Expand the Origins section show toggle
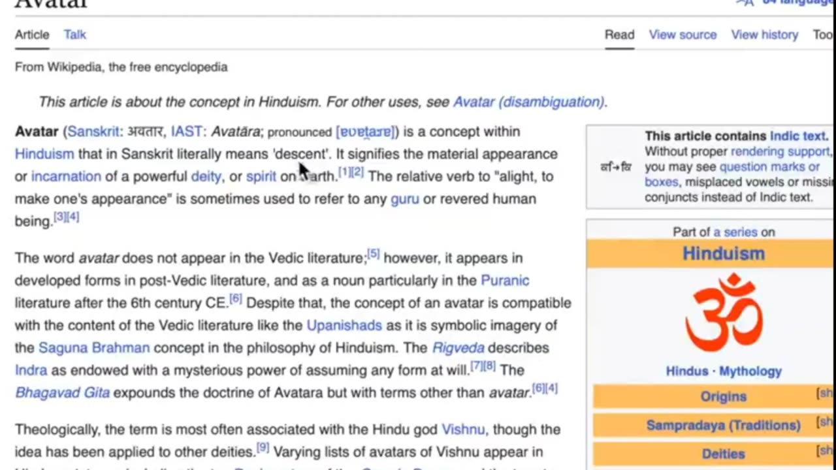 [x=825, y=394]
